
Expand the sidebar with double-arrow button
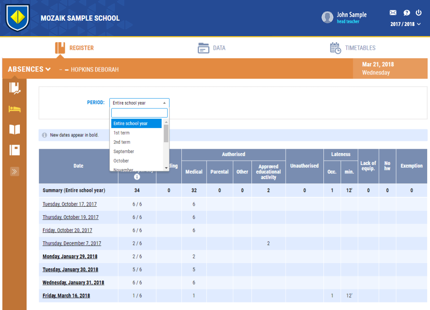click(x=15, y=171)
